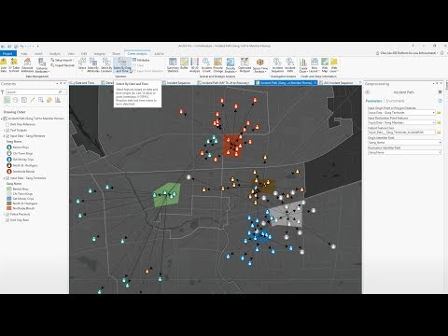Open Input Destination Point Features dropdown
The image size is (448, 336).
coord(433,122)
